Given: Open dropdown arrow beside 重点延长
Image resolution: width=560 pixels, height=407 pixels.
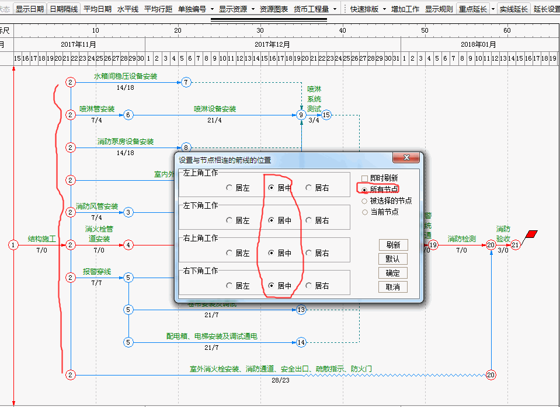Looking at the screenshot, I should click(x=493, y=9).
